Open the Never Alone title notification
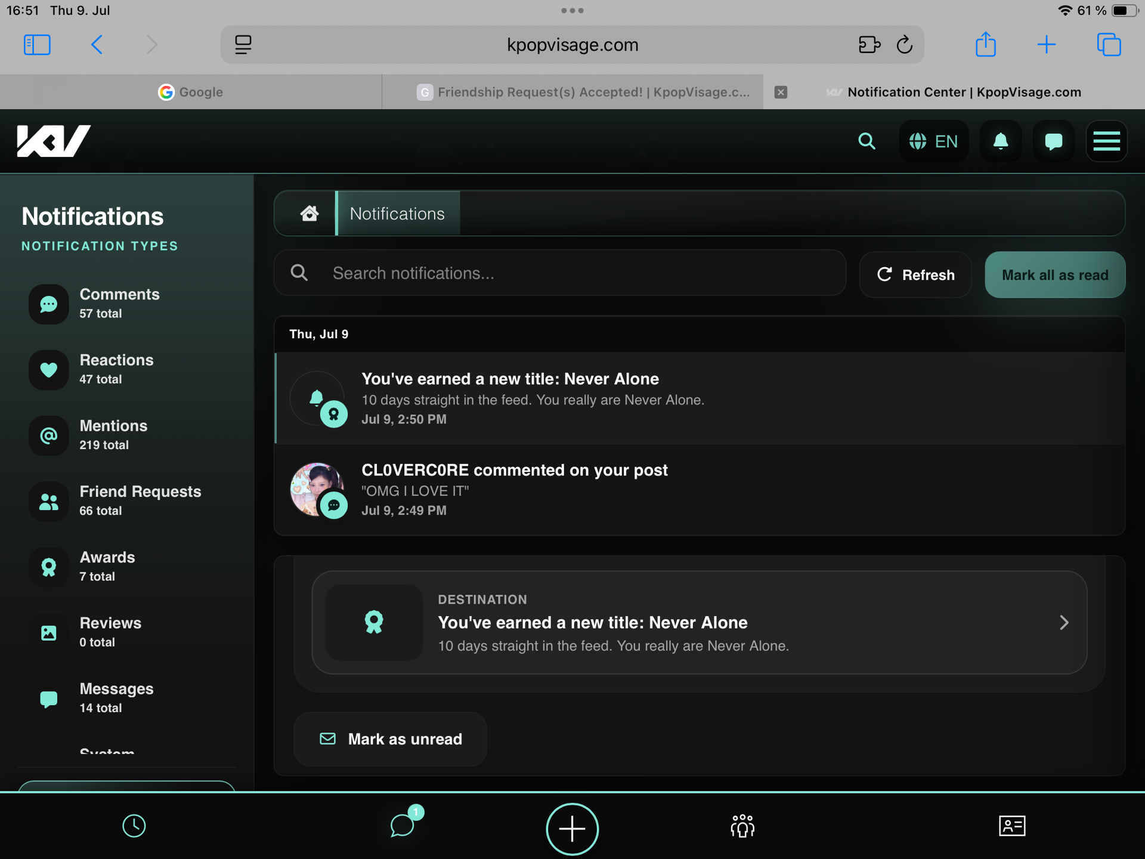This screenshot has width=1145, height=859. point(700,398)
